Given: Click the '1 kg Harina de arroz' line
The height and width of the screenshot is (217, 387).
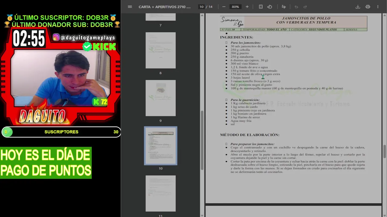Looking at the screenshot, I should 245,117.
